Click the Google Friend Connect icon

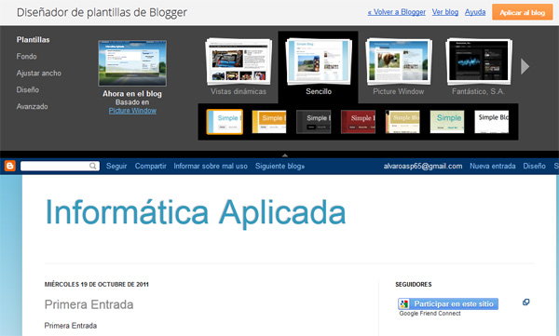coord(404,304)
